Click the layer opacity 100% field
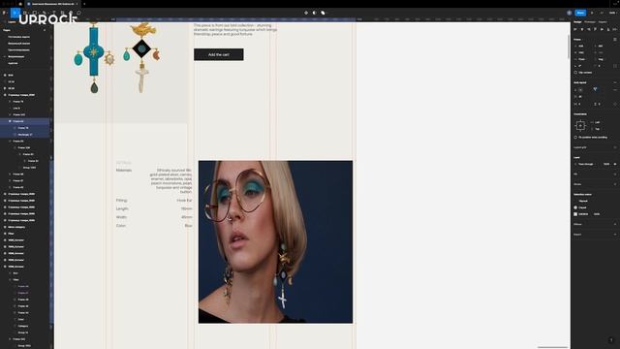Screen dimensions: 620x349 coord(606,164)
